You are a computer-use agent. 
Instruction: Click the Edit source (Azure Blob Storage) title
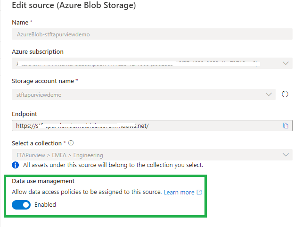click(x=73, y=6)
